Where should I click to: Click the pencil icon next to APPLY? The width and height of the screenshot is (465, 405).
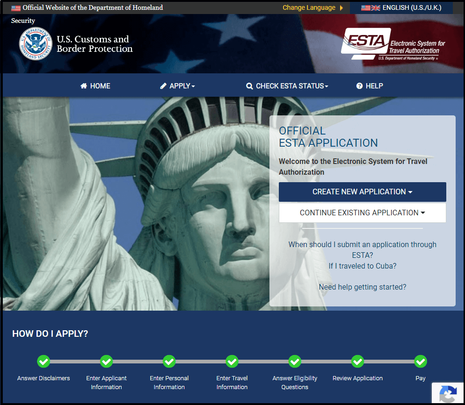163,86
